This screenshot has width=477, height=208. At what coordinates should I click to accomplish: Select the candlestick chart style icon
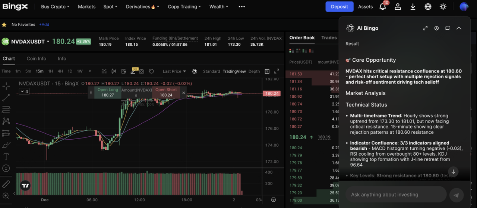(114, 71)
